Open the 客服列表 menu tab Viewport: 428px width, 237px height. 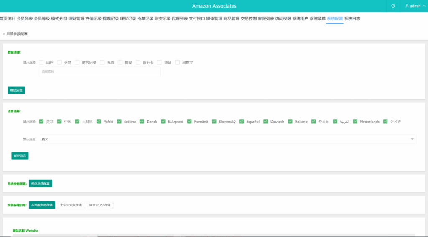click(x=265, y=18)
